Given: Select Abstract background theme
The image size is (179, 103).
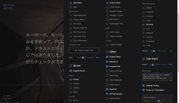Looking at the screenshot, I should point(144,33).
